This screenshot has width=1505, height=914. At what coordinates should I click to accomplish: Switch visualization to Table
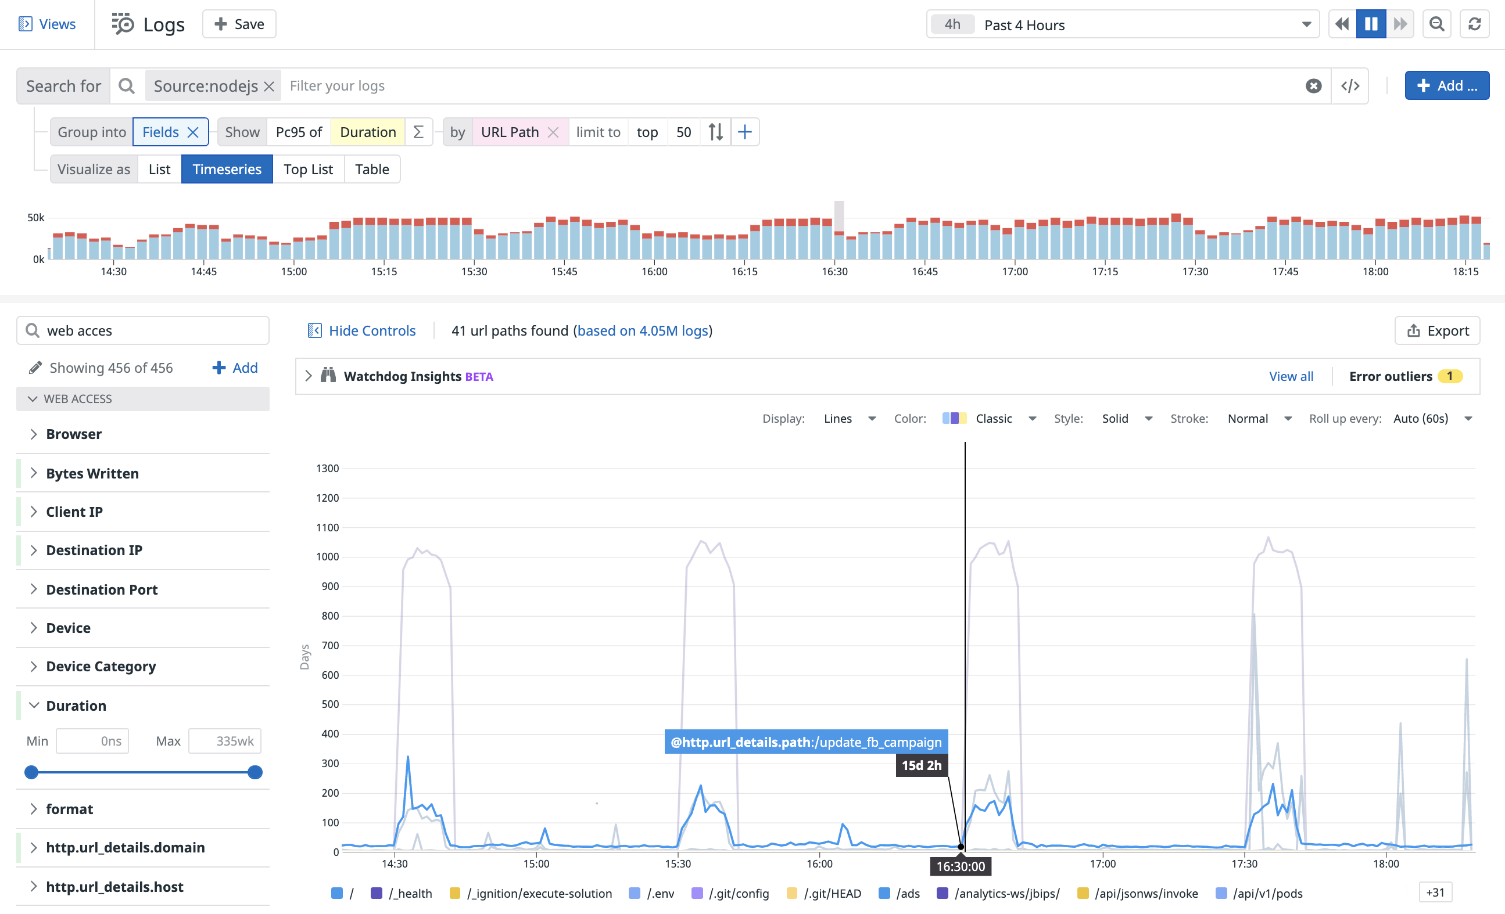(372, 169)
